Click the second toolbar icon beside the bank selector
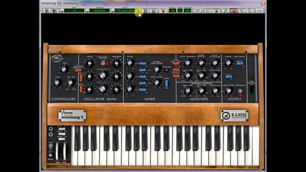 click(55, 11)
